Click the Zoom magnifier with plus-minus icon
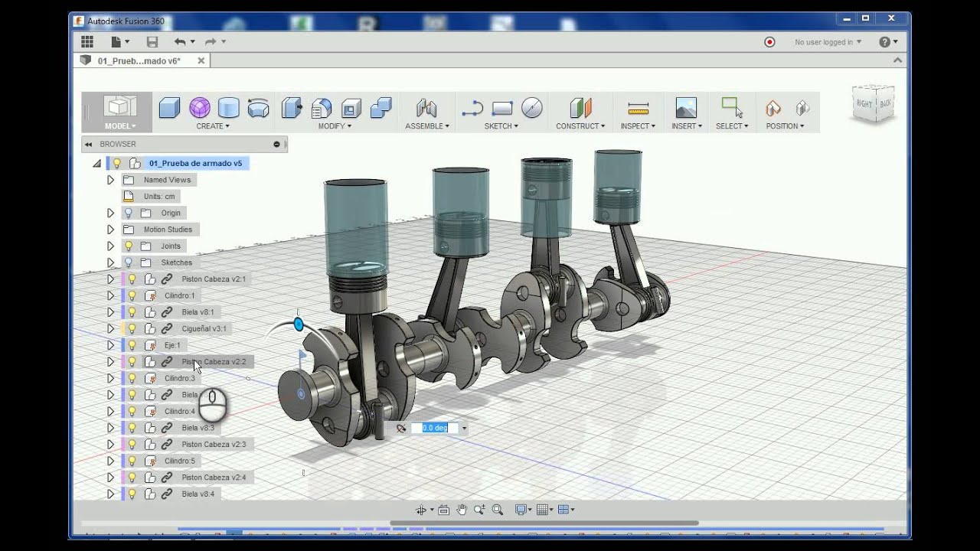The width and height of the screenshot is (980, 551). 479,510
